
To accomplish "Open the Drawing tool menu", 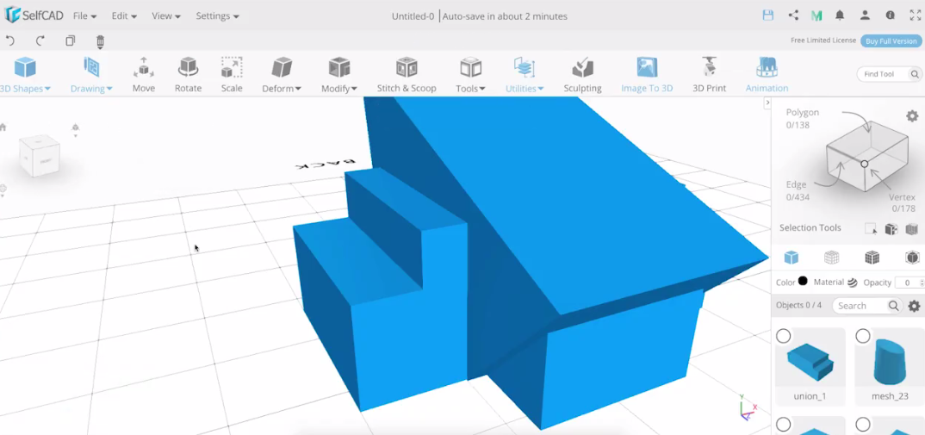I will (x=90, y=75).
